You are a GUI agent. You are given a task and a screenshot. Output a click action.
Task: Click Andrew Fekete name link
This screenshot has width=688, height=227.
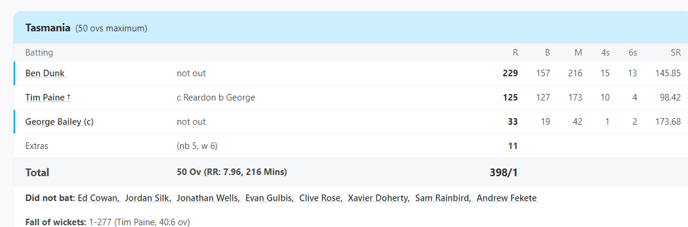point(508,197)
